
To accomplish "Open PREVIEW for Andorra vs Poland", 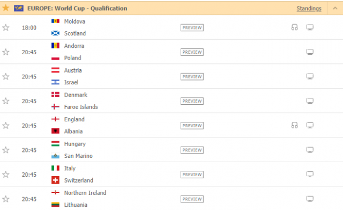I will coord(192,52).
